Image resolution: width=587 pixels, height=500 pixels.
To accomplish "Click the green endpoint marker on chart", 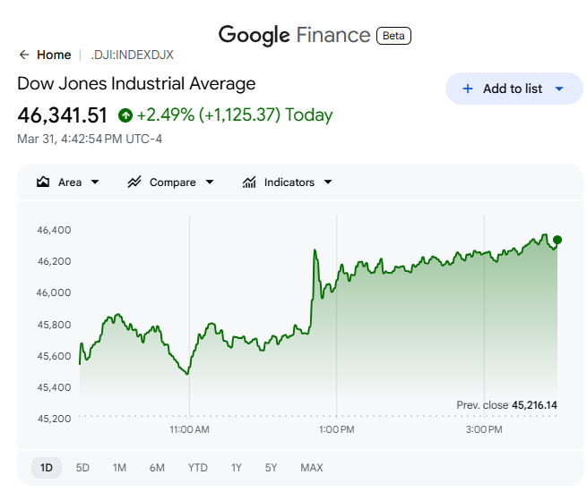I will point(557,240).
